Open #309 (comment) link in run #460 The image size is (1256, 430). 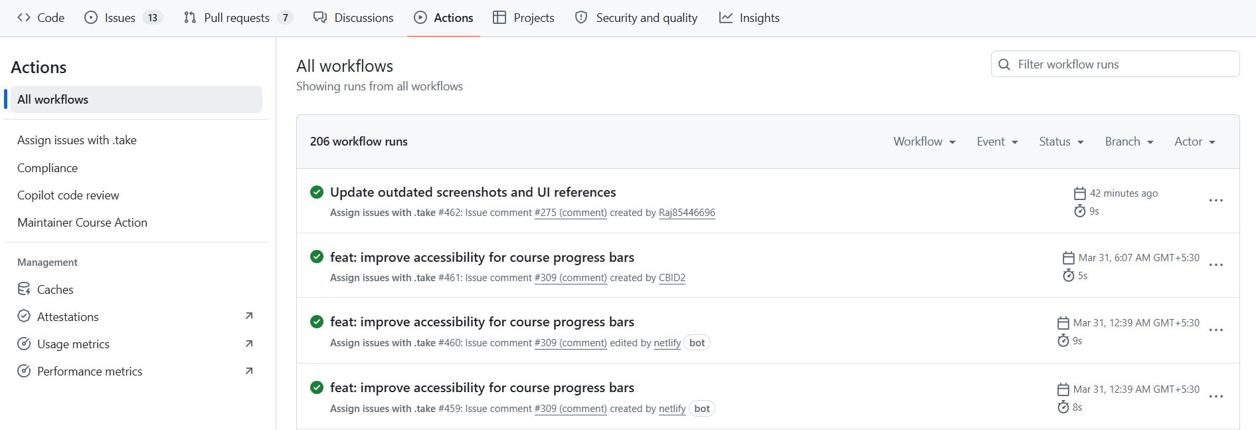pyautogui.click(x=571, y=343)
